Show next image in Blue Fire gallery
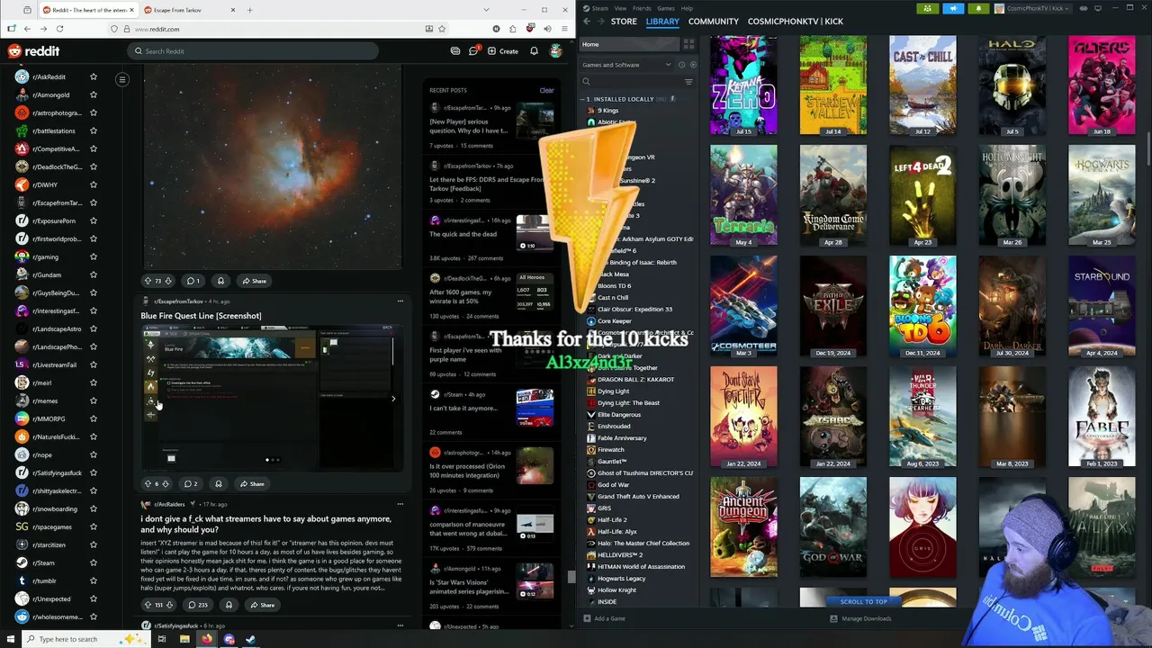The height and width of the screenshot is (648, 1152). [393, 399]
